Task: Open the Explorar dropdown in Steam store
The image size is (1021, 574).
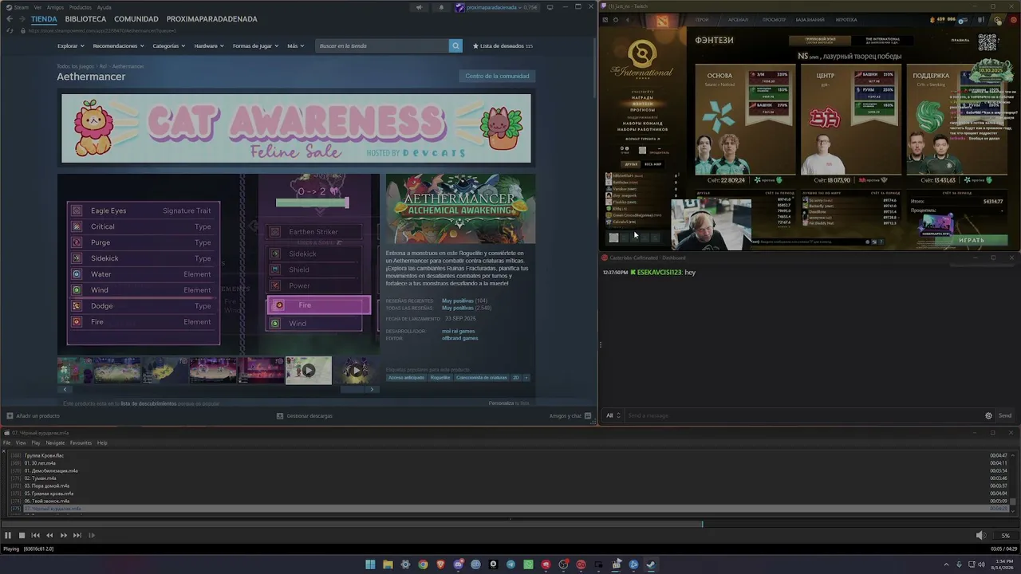Action: point(69,45)
